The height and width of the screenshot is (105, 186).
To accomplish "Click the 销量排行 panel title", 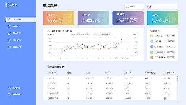I will pyautogui.click(x=155, y=31).
